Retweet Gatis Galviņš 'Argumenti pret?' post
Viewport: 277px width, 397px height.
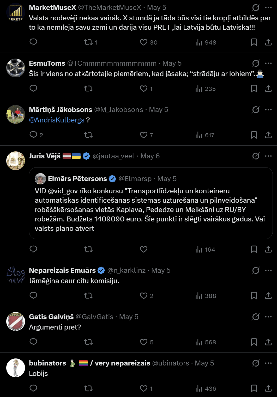(88, 342)
